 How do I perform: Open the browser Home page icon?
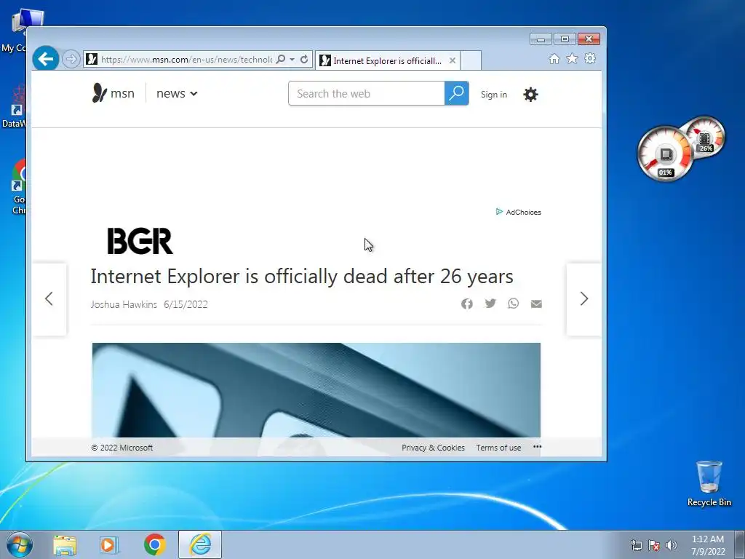click(554, 58)
